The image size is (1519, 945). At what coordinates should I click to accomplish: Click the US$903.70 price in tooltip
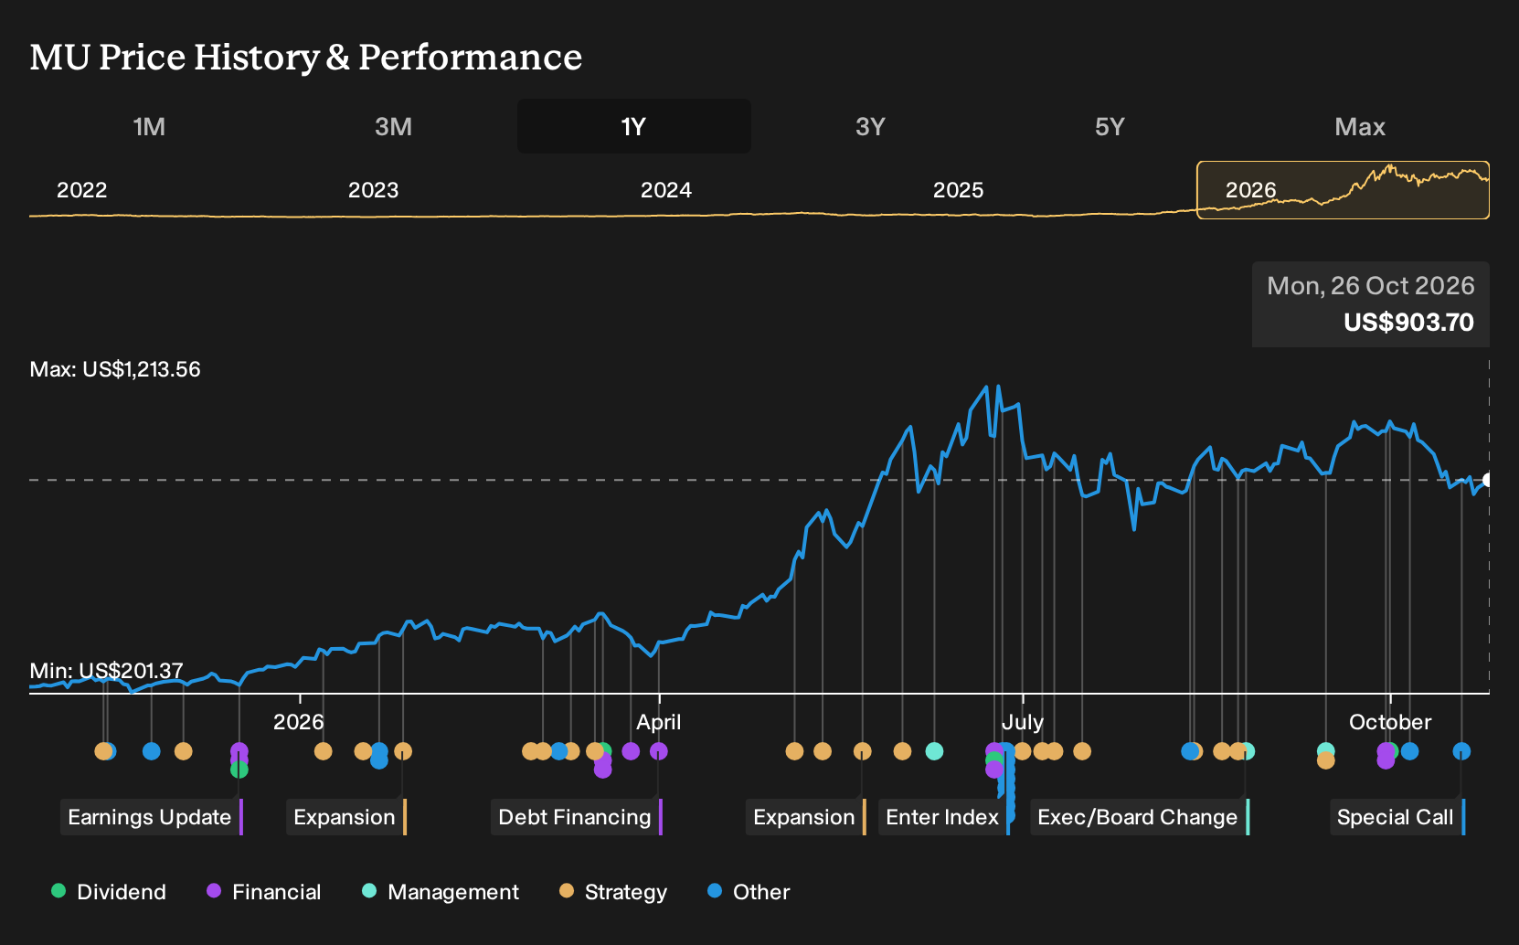tap(1408, 323)
